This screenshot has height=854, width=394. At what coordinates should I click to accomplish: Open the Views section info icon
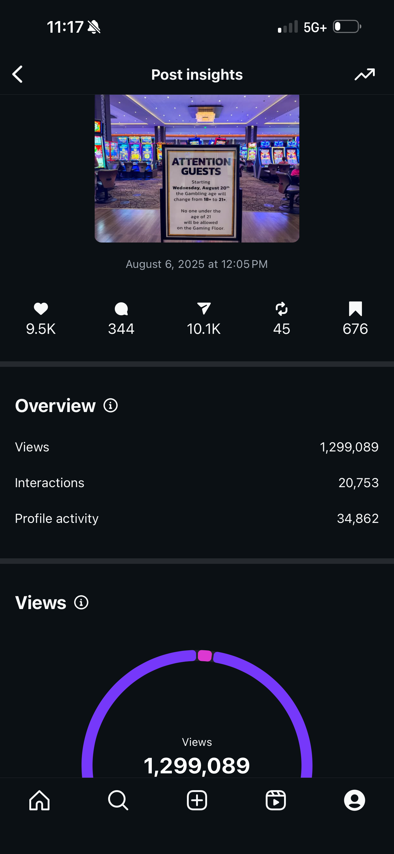tap(81, 602)
